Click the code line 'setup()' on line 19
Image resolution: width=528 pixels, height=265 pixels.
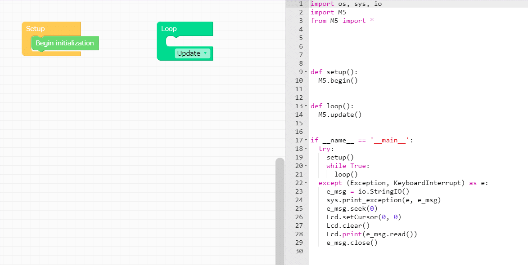tap(340, 157)
